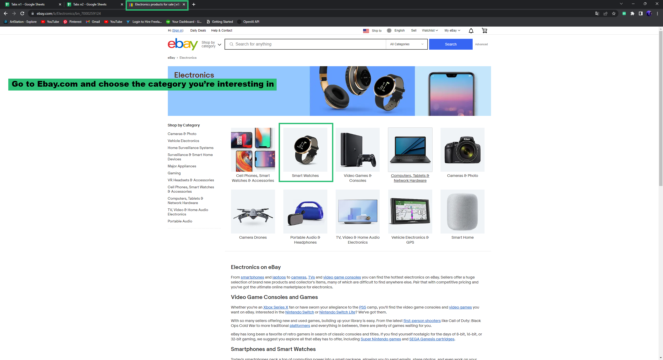Viewport: 663px width, 360px height.
Task: Bookmark this page with the star icon
Action: (614, 13)
